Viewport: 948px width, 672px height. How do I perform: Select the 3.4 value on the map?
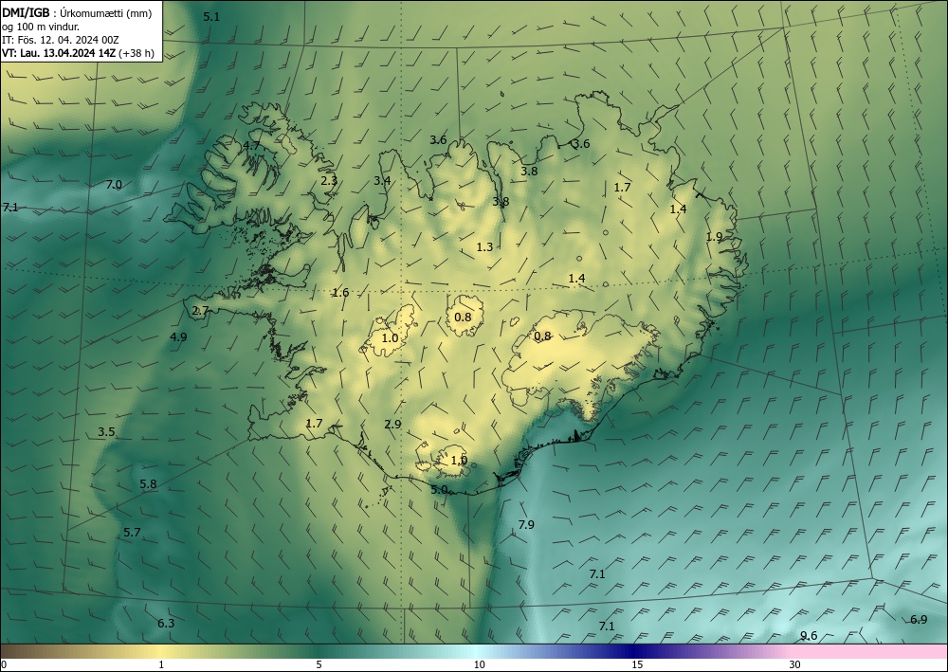[382, 181]
